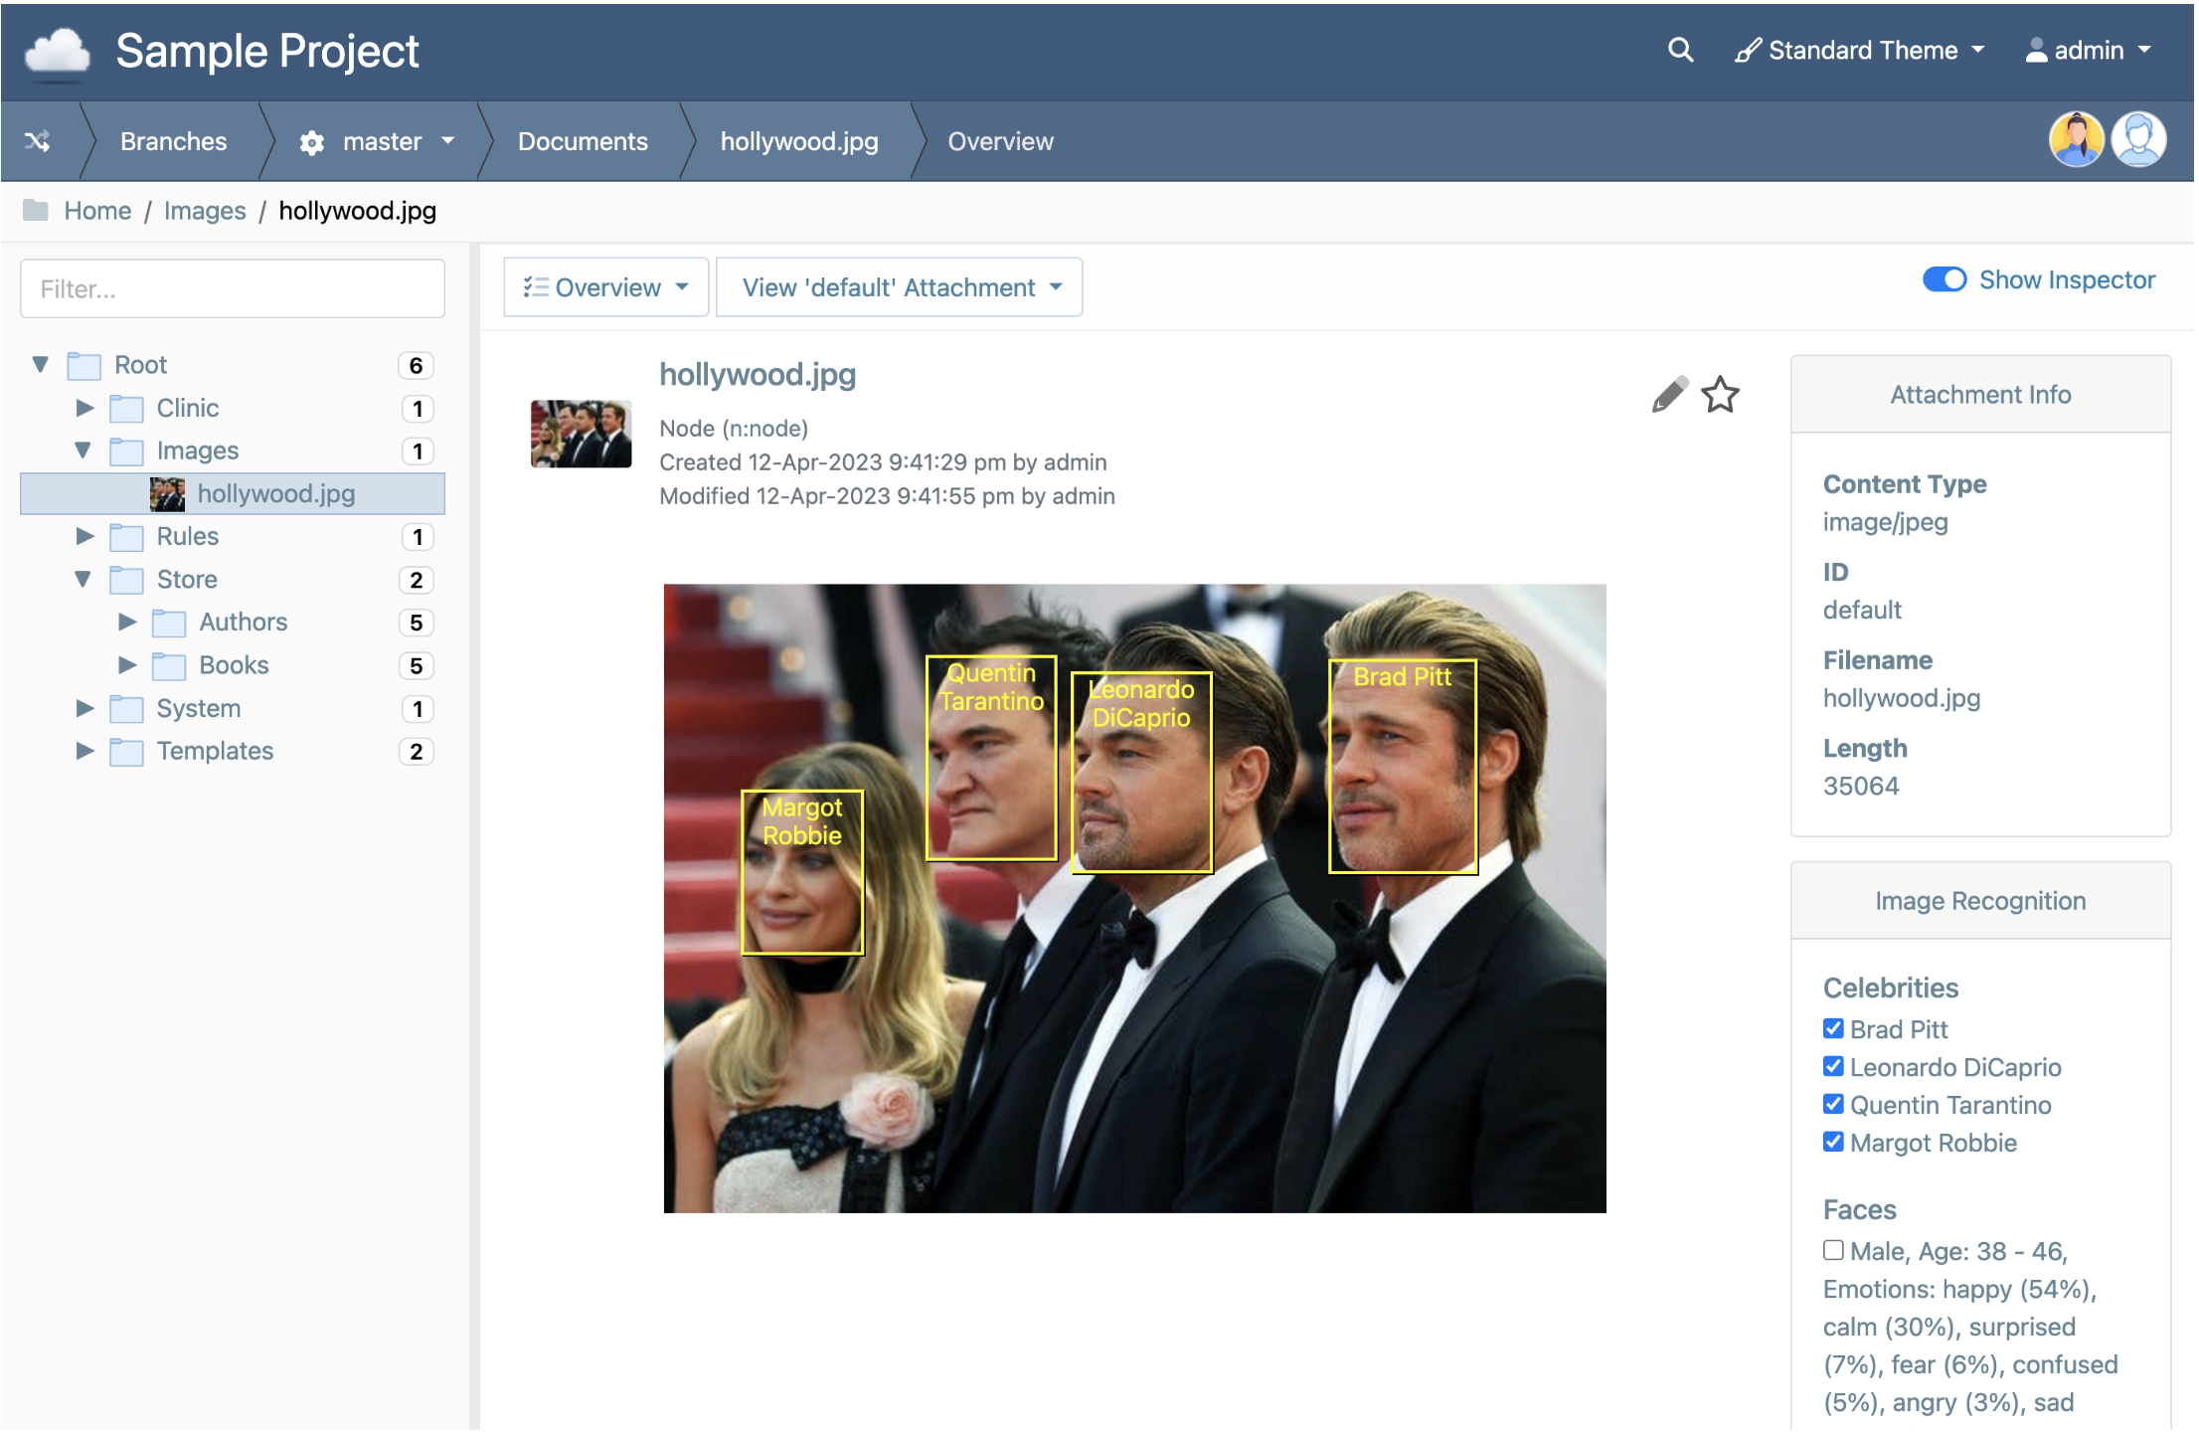Screen dimensions: 2199x1434
Task: Navigate to Images via the breadcrumb link
Action: (x=204, y=210)
